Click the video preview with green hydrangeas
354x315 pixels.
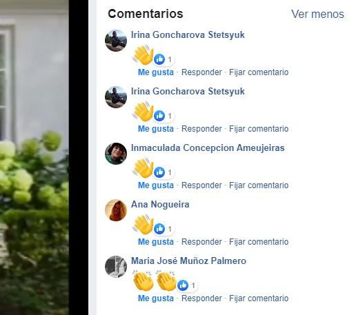coord(34,157)
